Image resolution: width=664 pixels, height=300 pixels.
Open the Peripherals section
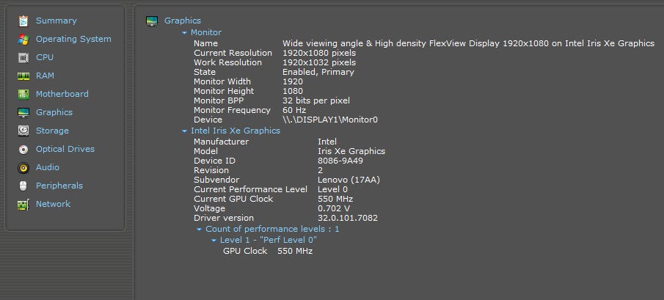(59, 186)
